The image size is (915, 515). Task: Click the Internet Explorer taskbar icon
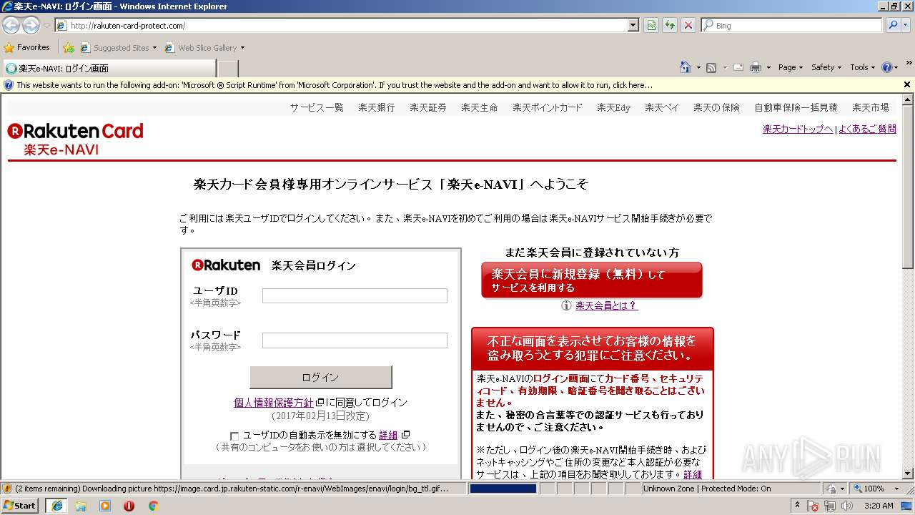pos(56,505)
